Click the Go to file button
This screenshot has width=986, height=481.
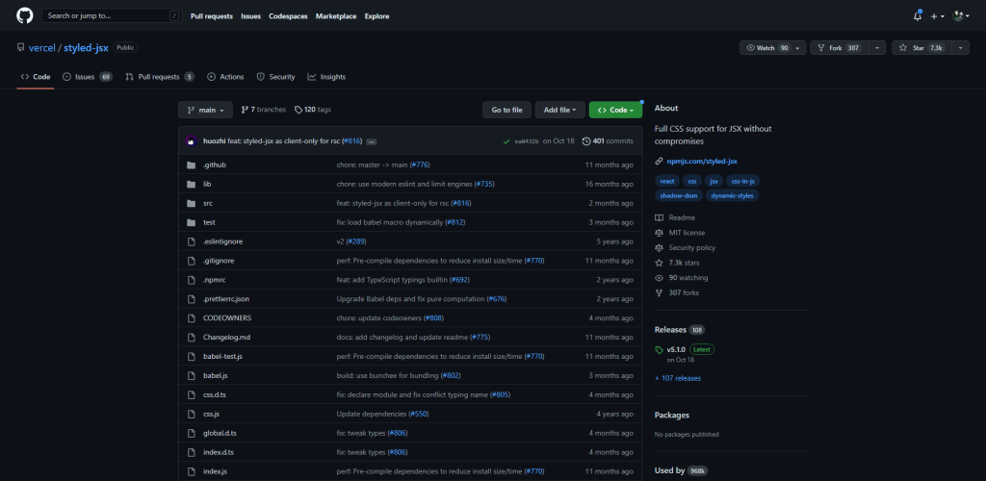pos(506,110)
